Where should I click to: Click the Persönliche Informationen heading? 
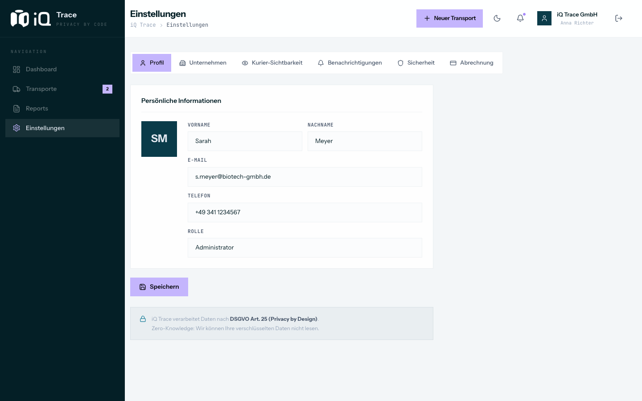pyautogui.click(x=181, y=101)
